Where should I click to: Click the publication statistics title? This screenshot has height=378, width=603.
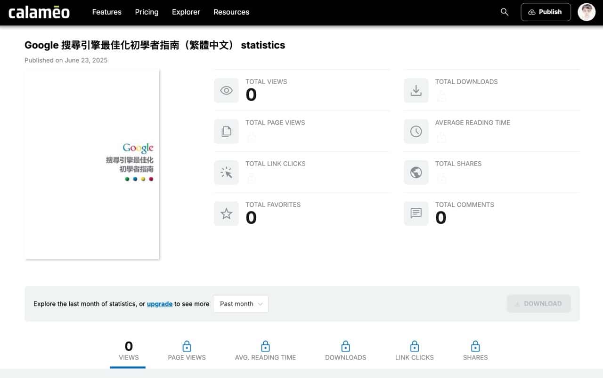pos(155,45)
